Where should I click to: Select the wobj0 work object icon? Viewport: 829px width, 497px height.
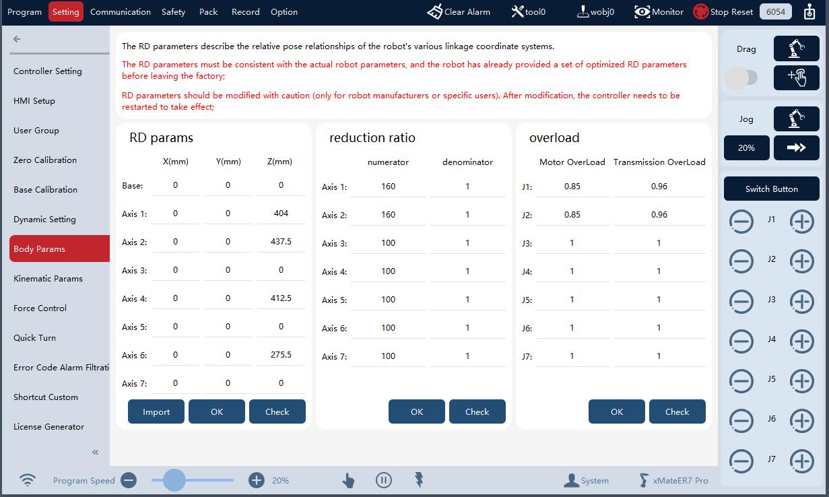[x=583, y=11]
